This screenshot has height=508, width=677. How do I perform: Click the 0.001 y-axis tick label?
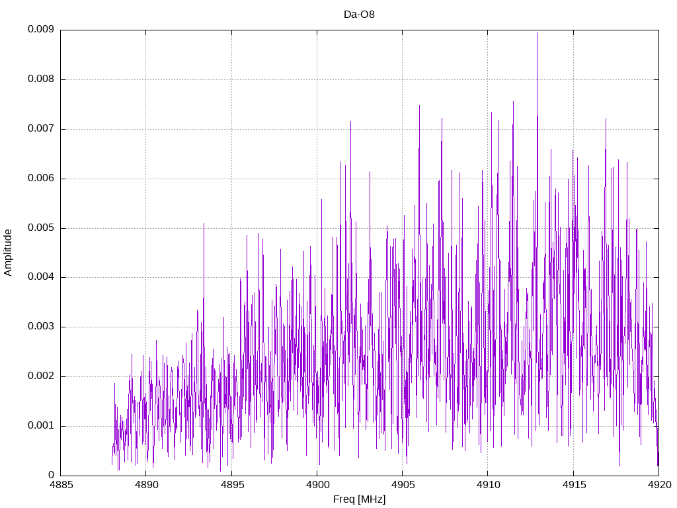40,426
